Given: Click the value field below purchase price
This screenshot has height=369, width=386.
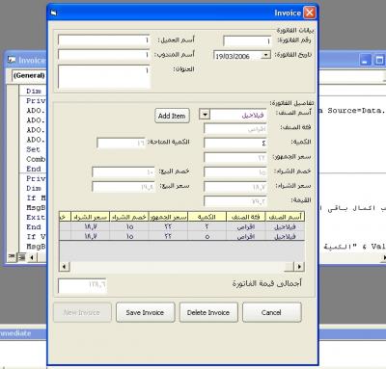Looking at the screenshot, I should coord(235,201).
